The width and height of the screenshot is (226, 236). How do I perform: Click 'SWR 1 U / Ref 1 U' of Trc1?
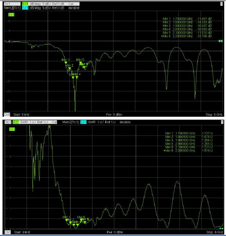(x=34, y=122)
